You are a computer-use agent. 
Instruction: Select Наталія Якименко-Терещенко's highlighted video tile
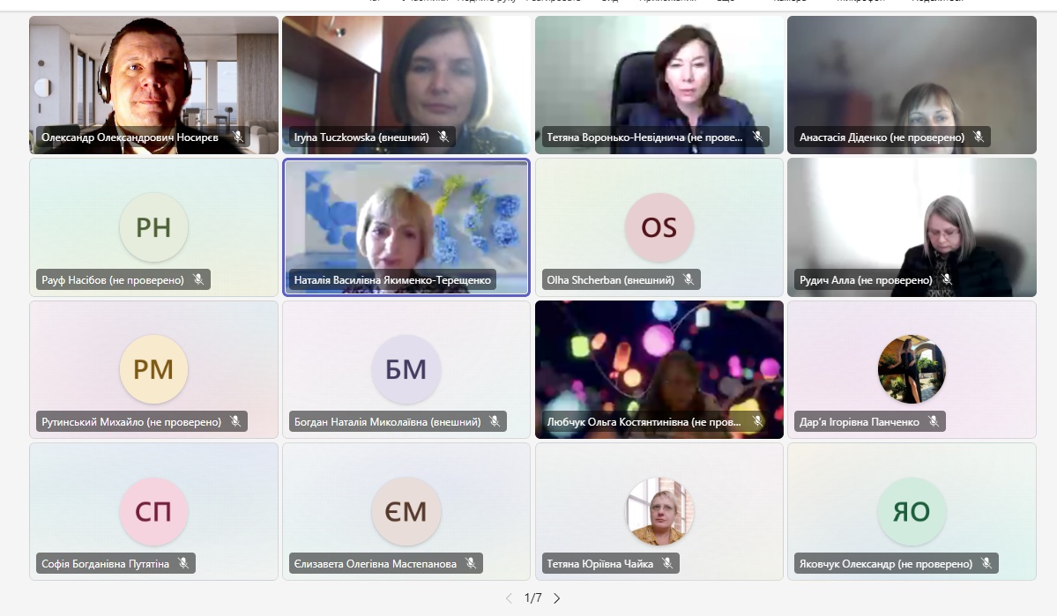pos(406,227)
